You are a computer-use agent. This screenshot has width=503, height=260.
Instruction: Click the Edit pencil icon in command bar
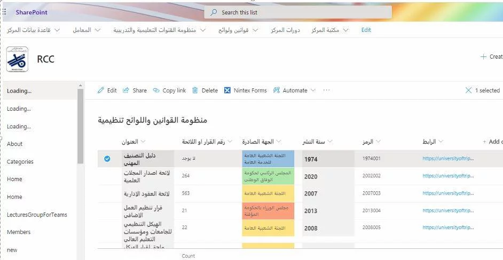(101, 91)
